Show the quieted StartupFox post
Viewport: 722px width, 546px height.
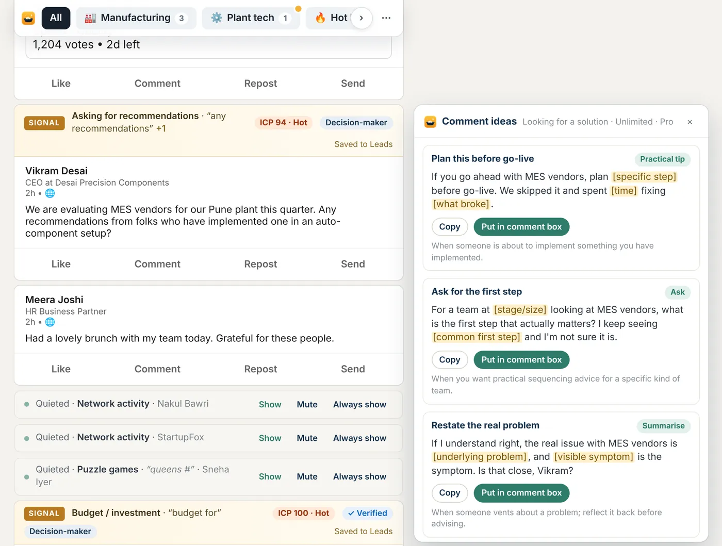click(x=270, y=438)
